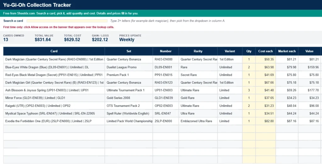Select the RA03-EN123 number cell

[x=166, y=83]
